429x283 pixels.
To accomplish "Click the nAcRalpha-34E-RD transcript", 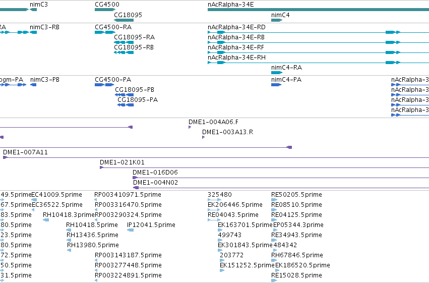I will (x=318, y=32).
